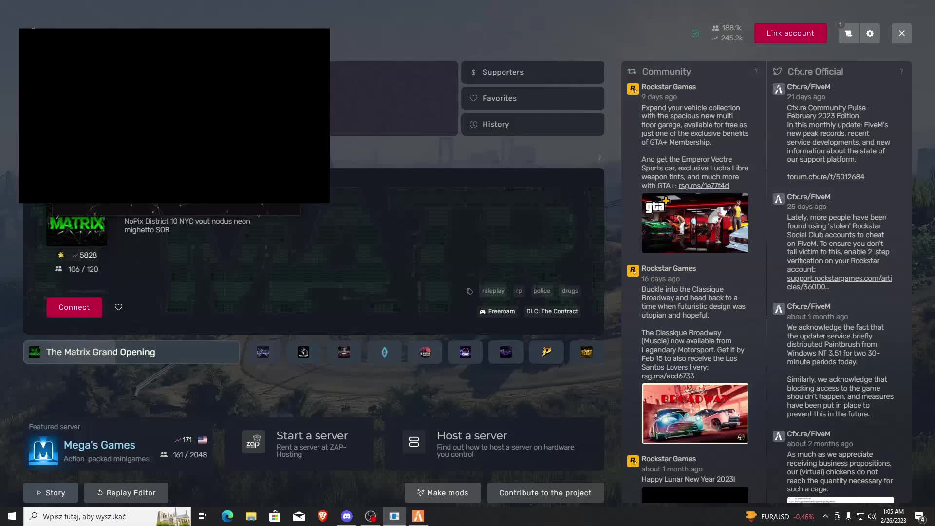Click the ZAP-Hosting Start a server icon
This screenshot has width=935, height=526.
[253, 442]
